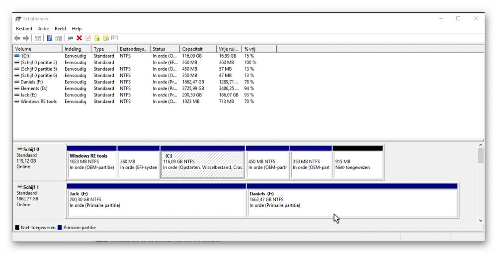Click the Forward arrow toolbar icon
497x254 pixels.
(25, 38)
